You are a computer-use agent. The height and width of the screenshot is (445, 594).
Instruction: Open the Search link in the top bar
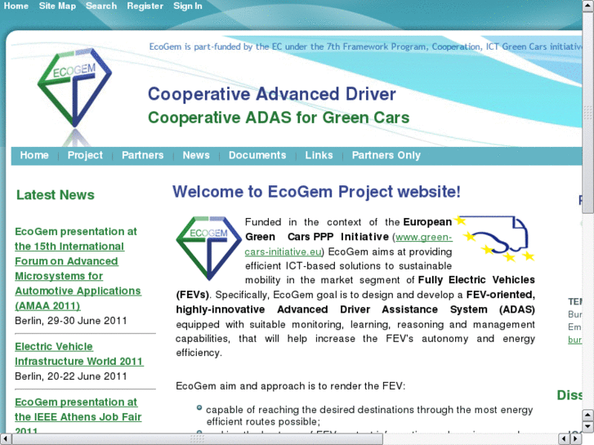[101, 6]
